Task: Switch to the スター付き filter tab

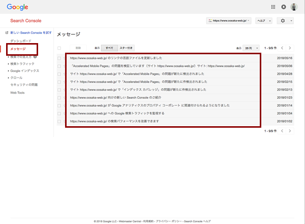Action: pos(126,48)
